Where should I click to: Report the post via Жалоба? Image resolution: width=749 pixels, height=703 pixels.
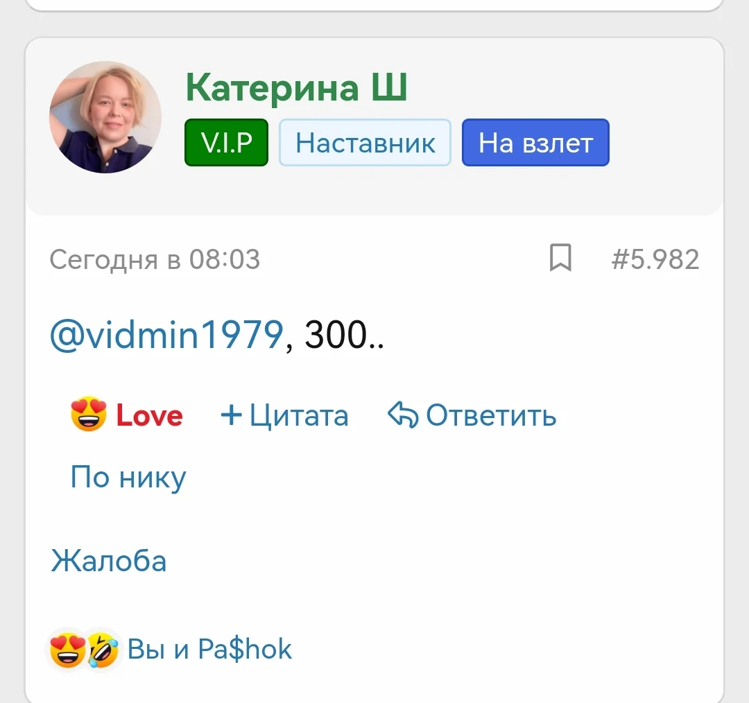(108, 561)
